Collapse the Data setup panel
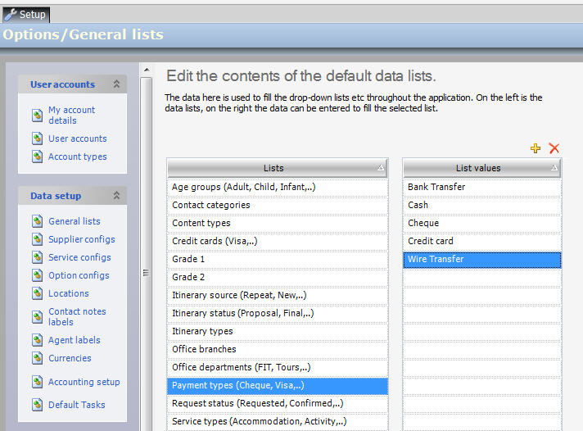The height and width of the screenshot is (431, 583). pyautogui.click(x=116, y=196)
